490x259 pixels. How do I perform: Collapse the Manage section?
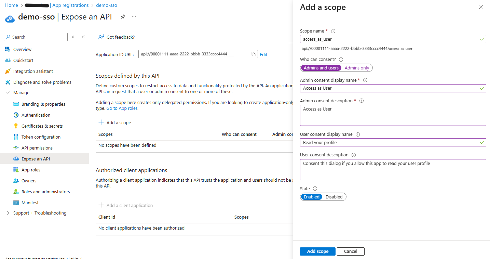8,92
